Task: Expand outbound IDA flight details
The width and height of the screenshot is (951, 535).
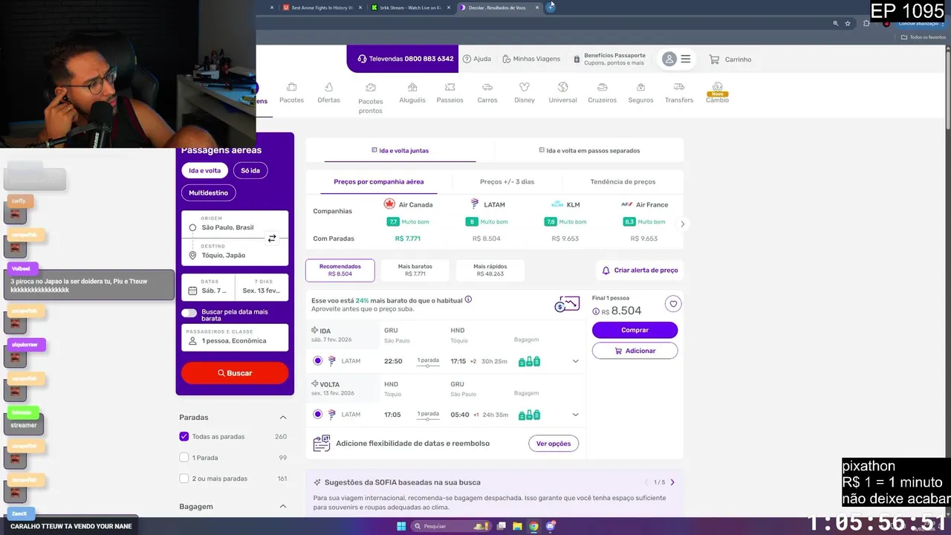Action: pos(575,361)
